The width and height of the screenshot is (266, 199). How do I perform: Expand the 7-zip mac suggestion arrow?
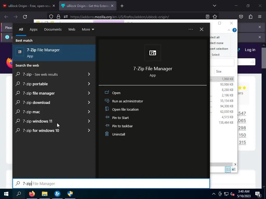click(89, 112)
